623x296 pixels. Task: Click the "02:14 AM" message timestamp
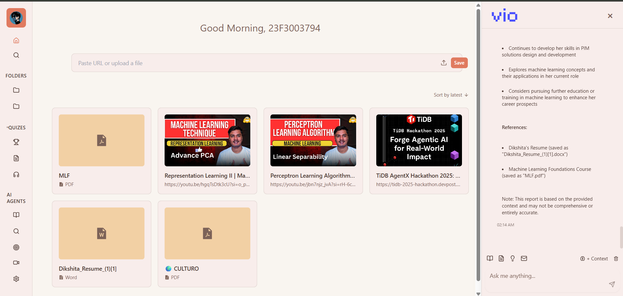[505, 225]
